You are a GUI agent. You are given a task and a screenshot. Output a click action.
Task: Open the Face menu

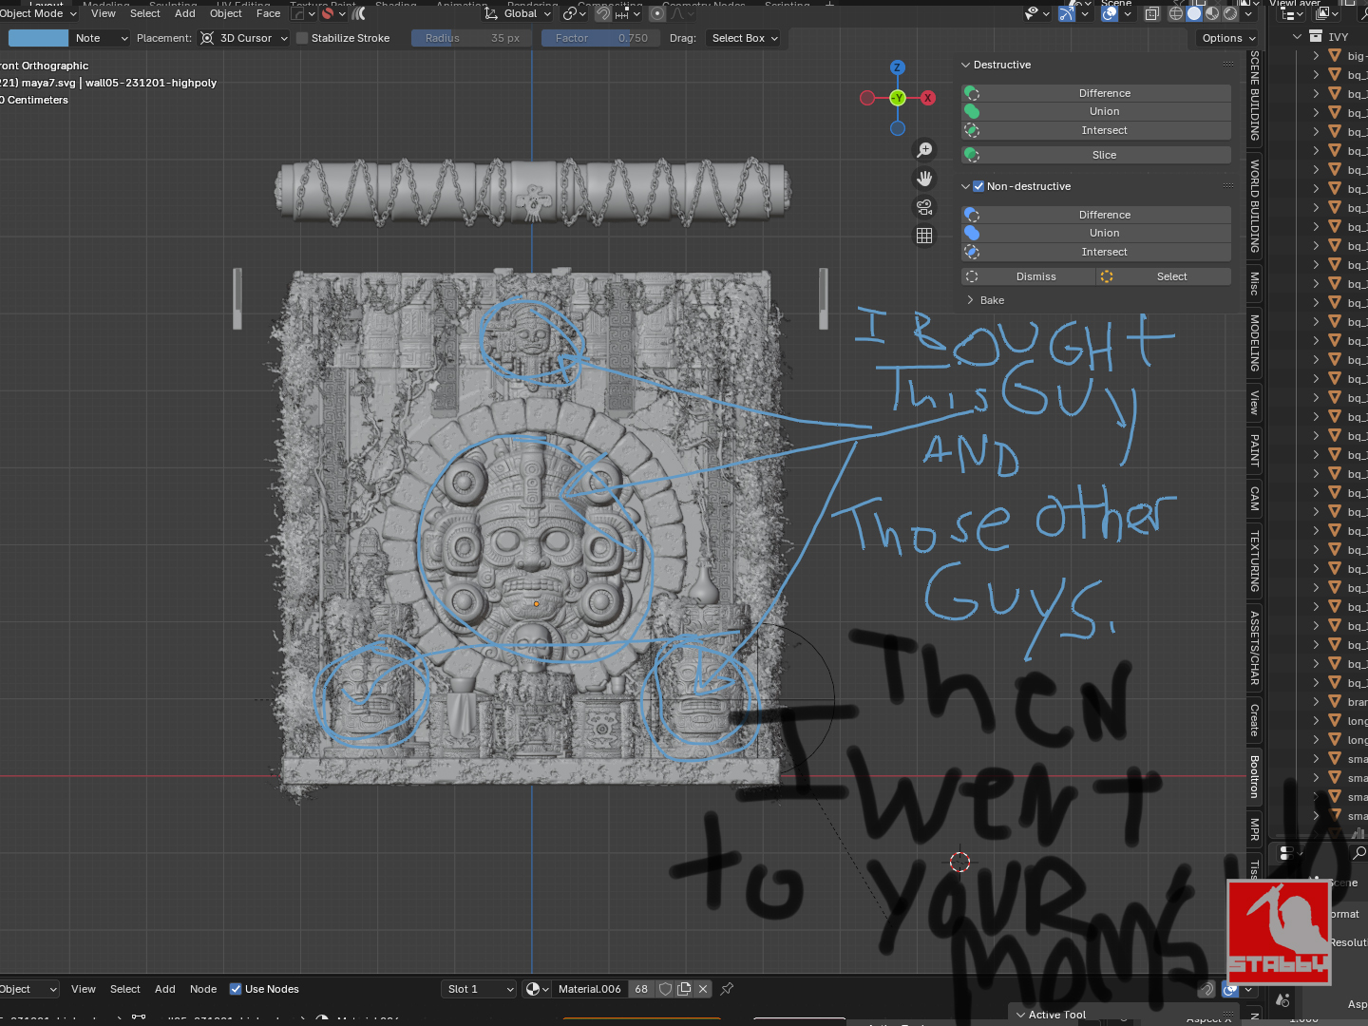click(268, 13)
